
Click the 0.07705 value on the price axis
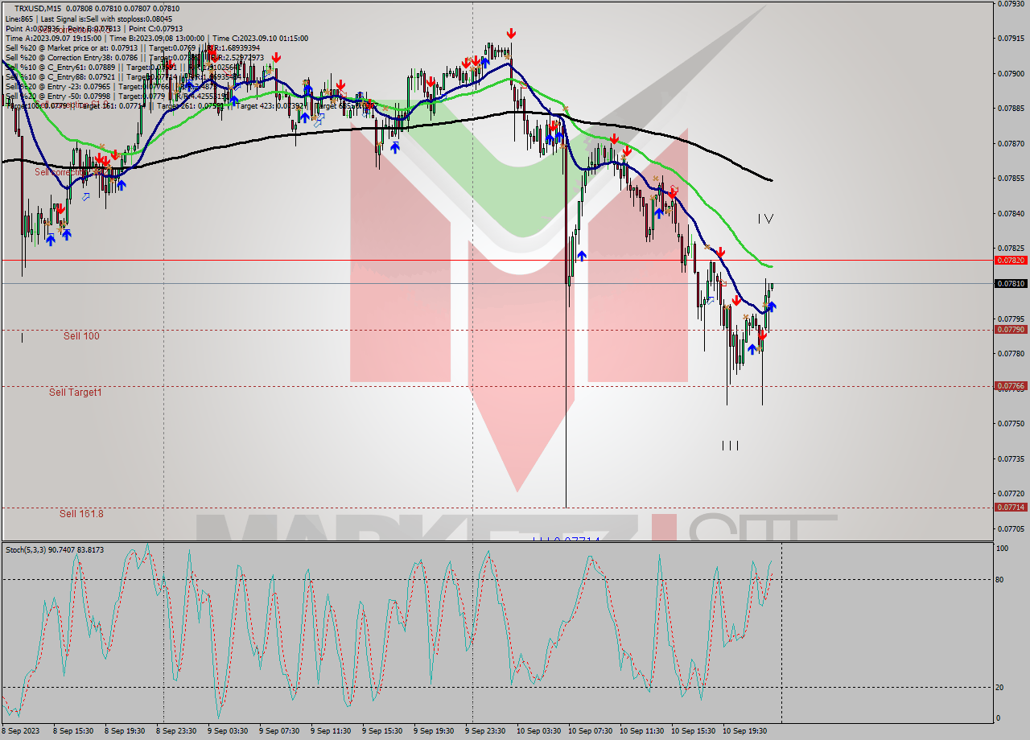pyautogui.click(x=1011, y=528)
